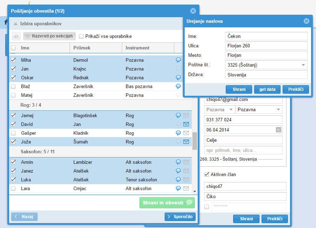Click the user list vertical scrollbar thumb

coord(195,141)
